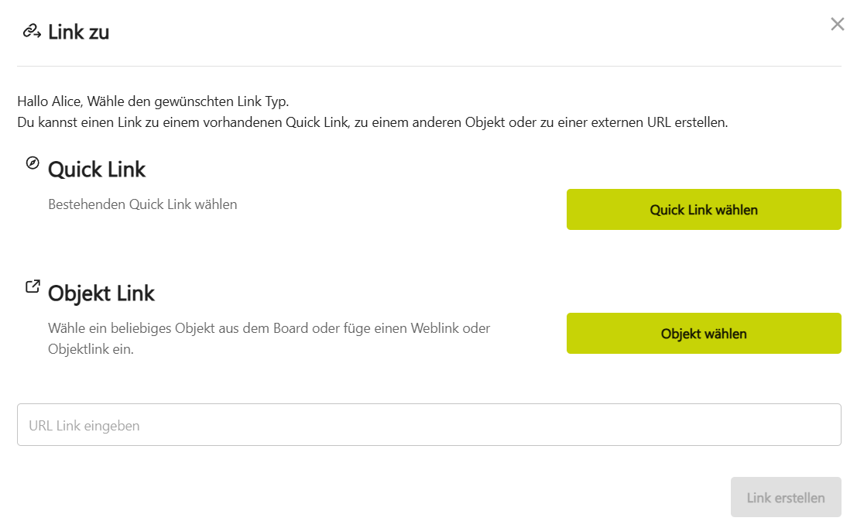Screen dimensions: 857x528
Task: Click the chain link icon beside Link zu
Action: [x=31, y=31]
